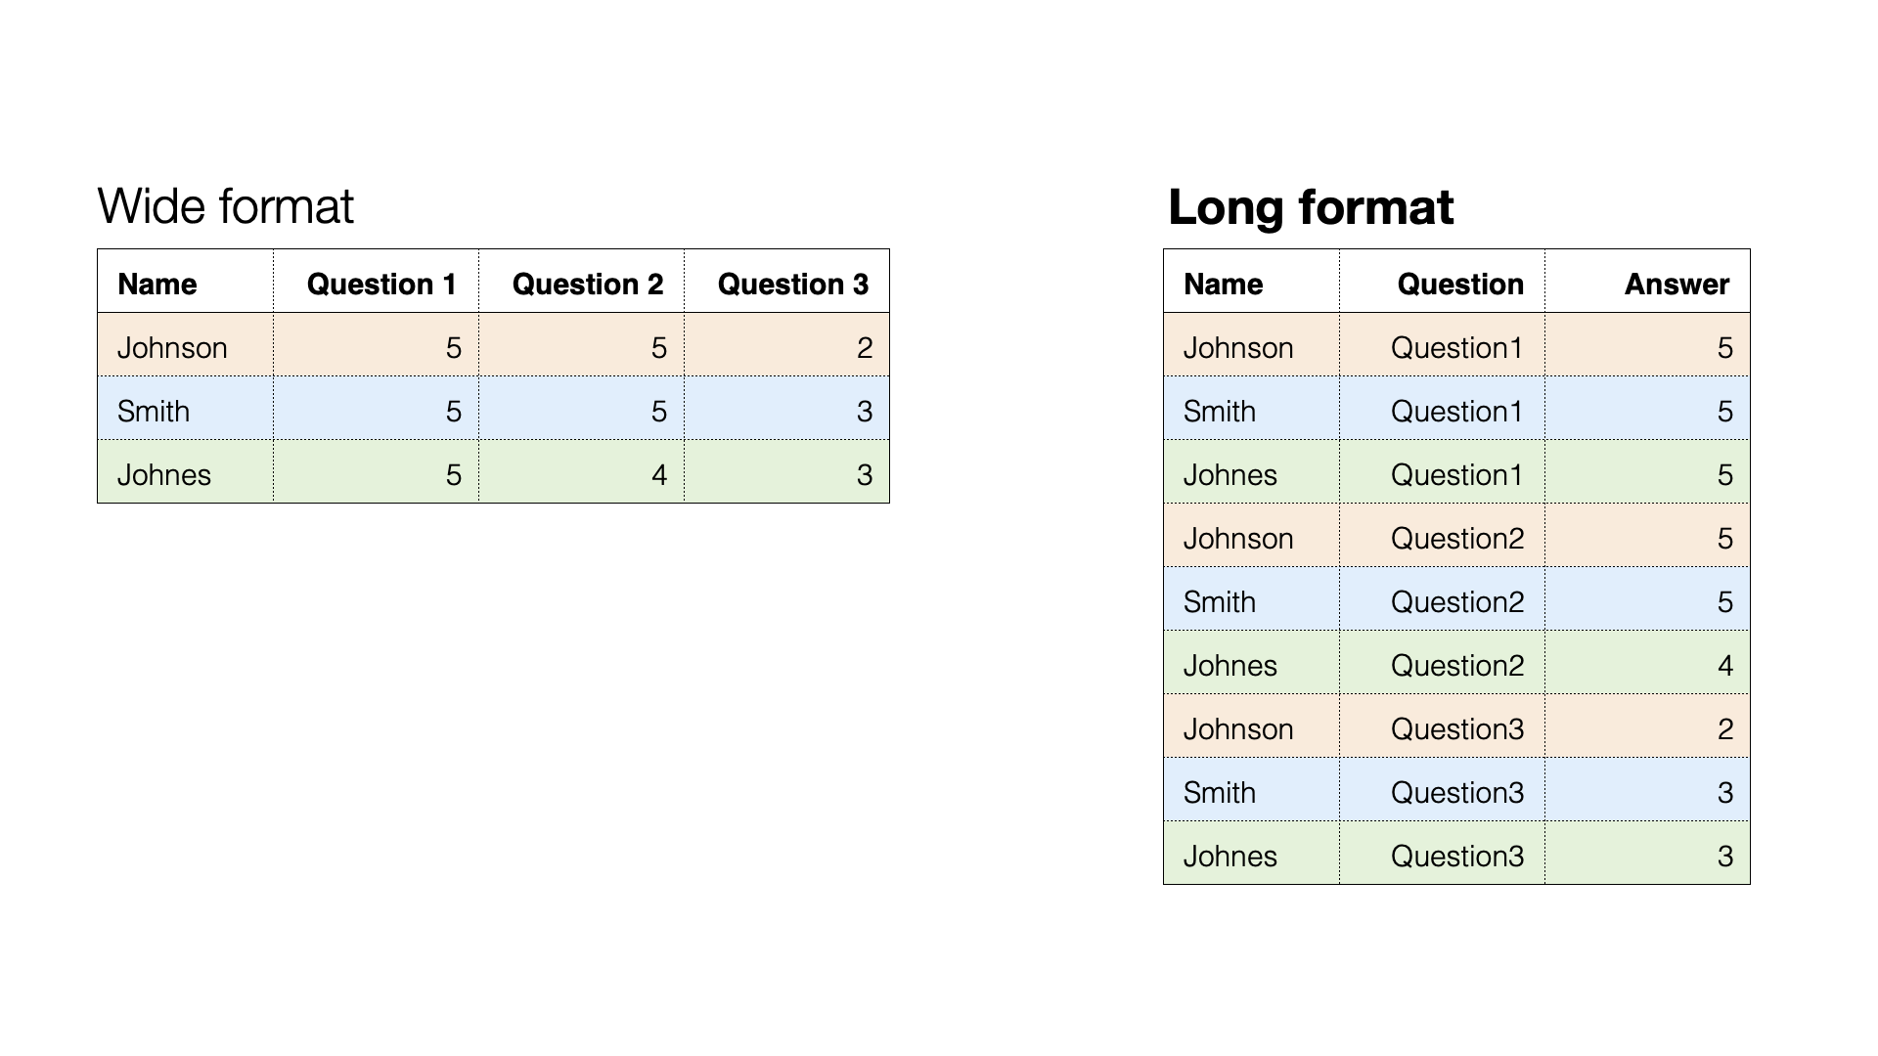Image resolution: width=1878 pixels, height=1056 pixels.
Task: Click the 'Wide format' title text
Action: coord(225,206)
